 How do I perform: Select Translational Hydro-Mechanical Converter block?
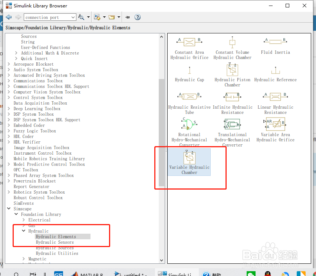(233, 132)
